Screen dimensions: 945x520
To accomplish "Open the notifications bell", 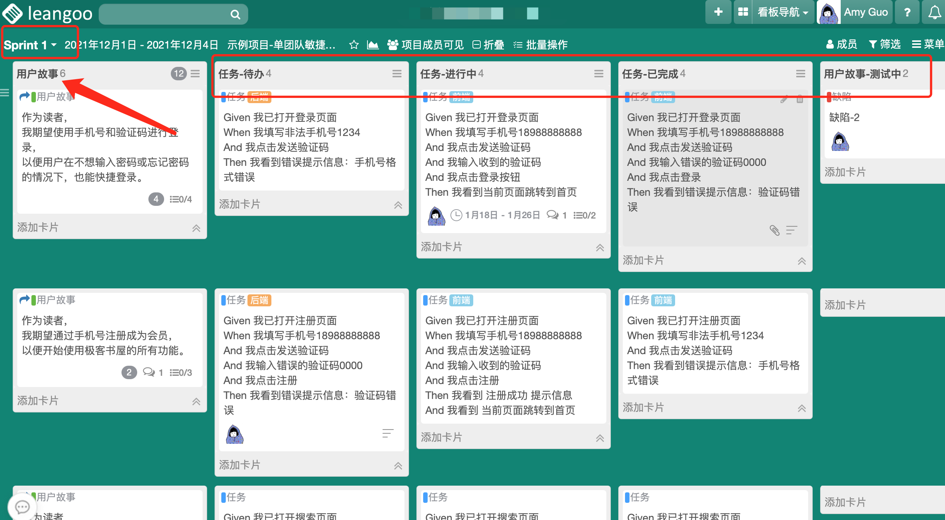I will (935, 12).
